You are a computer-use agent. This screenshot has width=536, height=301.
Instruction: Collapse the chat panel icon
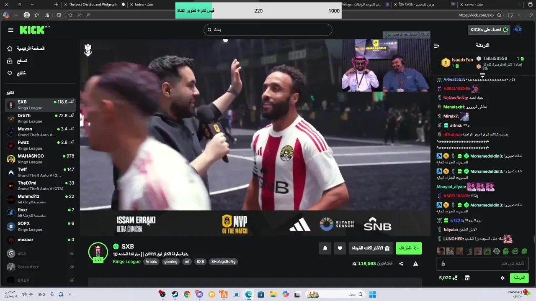(436, 46)
